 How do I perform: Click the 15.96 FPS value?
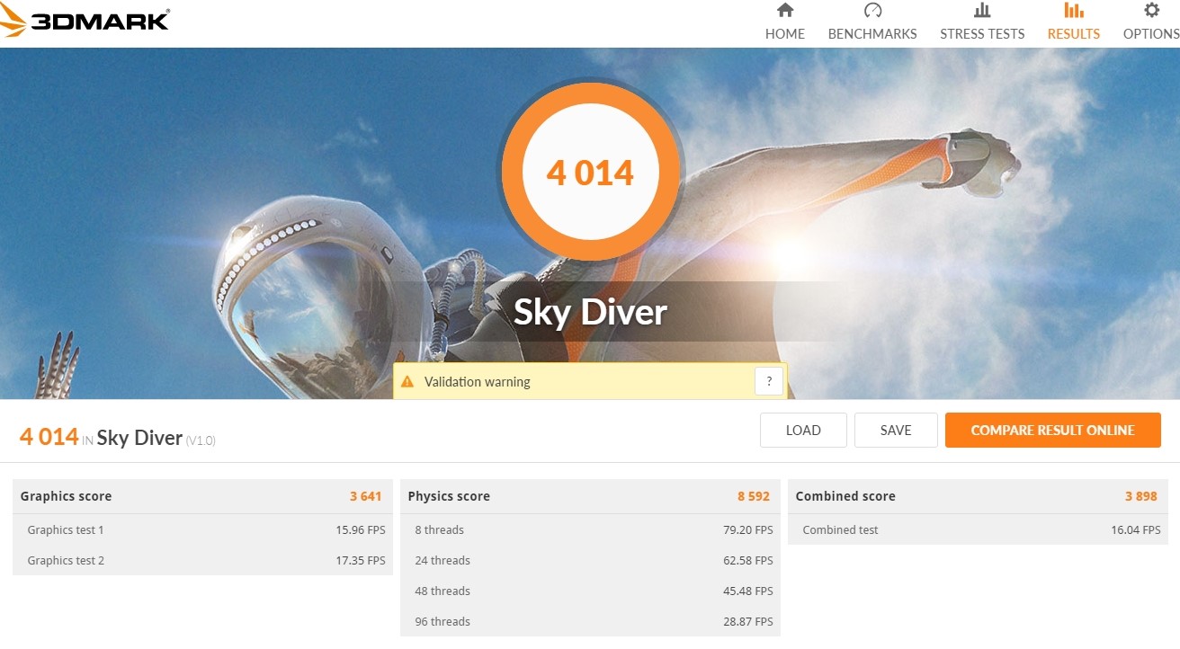click(x=361, y=529)
